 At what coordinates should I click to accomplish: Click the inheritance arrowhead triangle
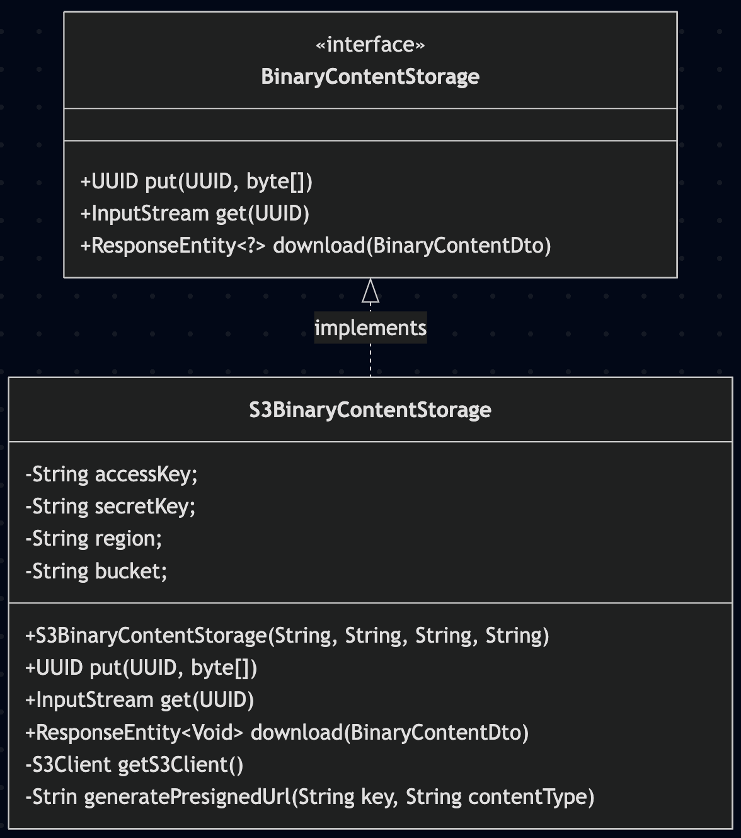370,290
